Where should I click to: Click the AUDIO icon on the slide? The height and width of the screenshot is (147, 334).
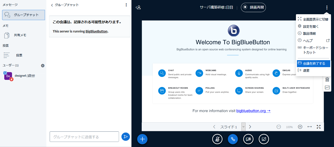(239, 73)
